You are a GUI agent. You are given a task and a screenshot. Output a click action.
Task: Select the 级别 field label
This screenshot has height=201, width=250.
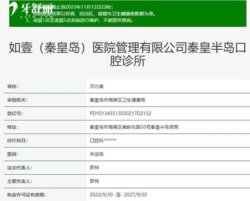click(13, 154)
